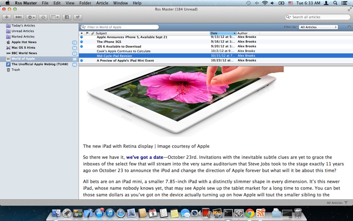Open Terminal from the Dock
Screen dimensions: 353x221
click(228, 213)
